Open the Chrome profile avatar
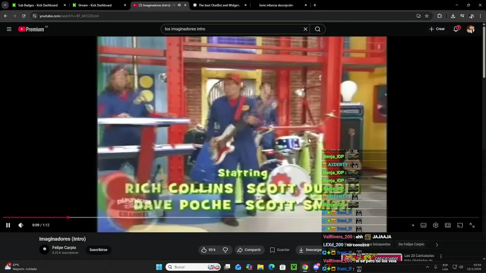This screenshot has width=486, height=273. click(471, 16)
